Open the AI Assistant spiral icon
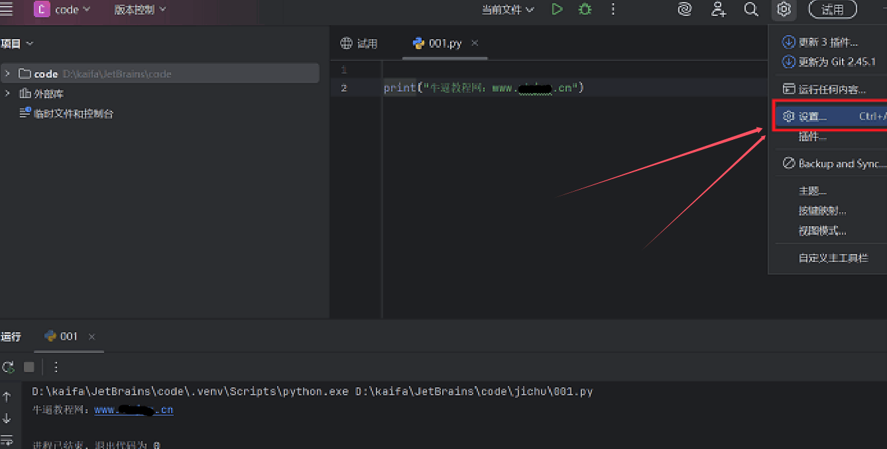Screen dimensions: 887x449 (685, 9)
